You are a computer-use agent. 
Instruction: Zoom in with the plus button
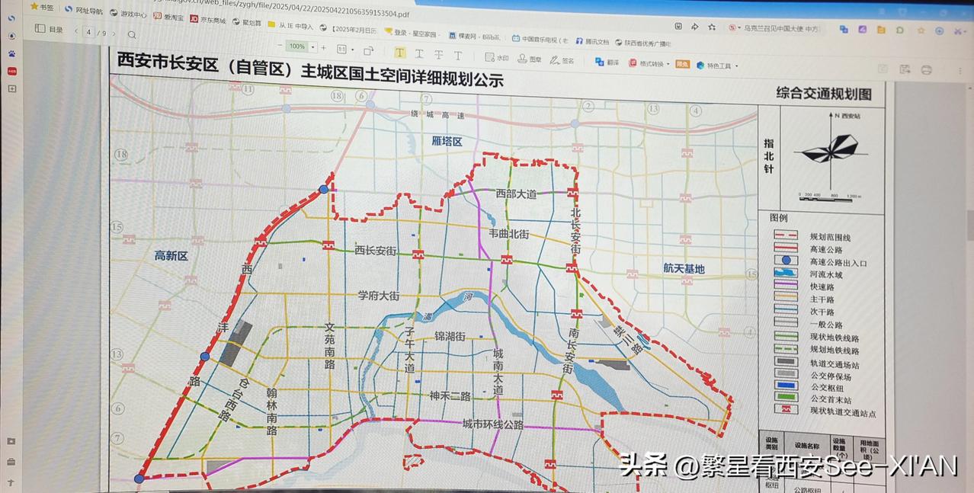pos(323,47)
